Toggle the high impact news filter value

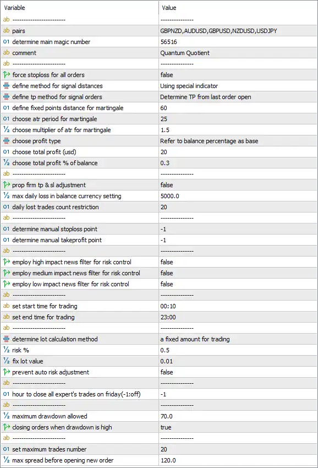pos(238,262)
